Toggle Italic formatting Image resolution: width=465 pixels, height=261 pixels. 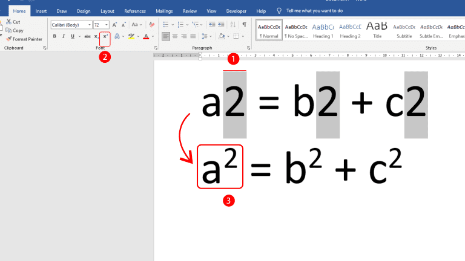click(x=63, y=36)
